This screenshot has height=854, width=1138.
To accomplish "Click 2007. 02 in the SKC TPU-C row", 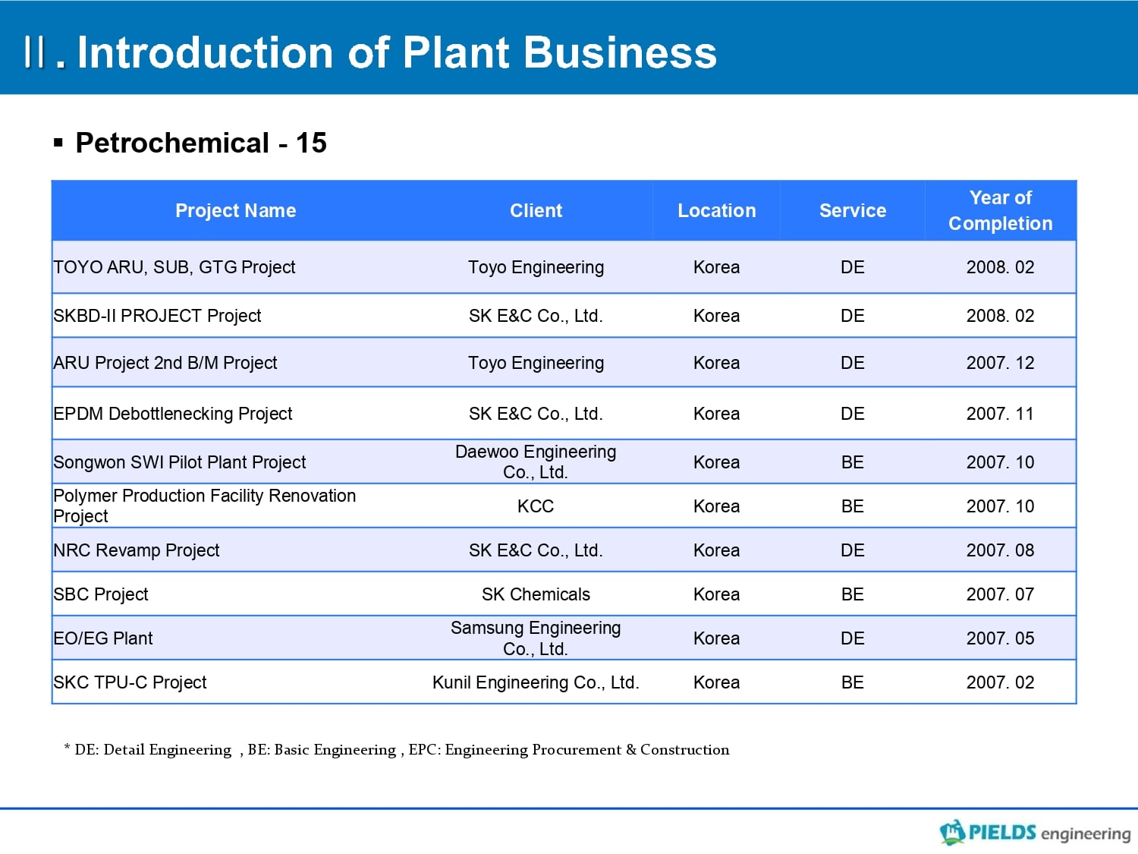I will (x=1000, y=682).
